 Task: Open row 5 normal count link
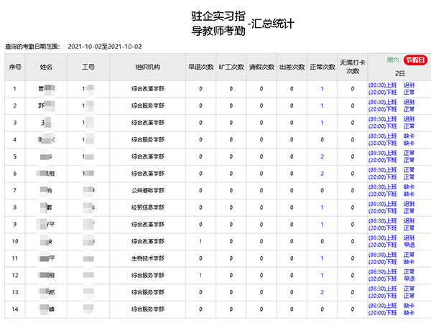coord(322,156)
